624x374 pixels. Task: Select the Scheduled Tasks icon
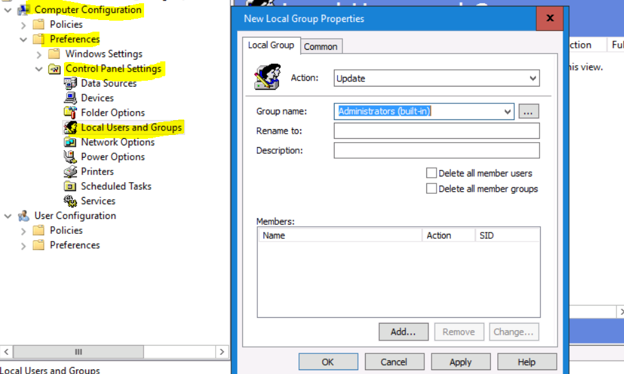pyautogui.click(x=70, y=186)
